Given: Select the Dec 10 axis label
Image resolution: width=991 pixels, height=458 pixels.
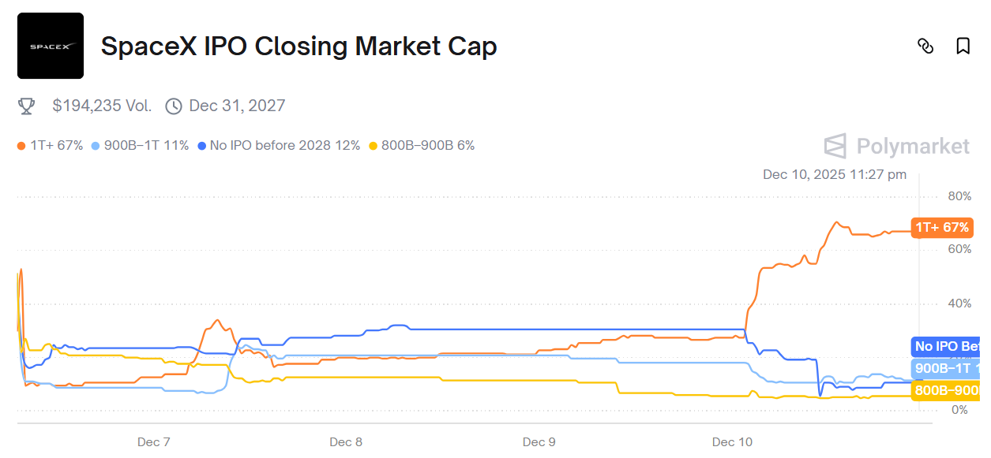Looking at the screenshot, I should pos(730,442).
